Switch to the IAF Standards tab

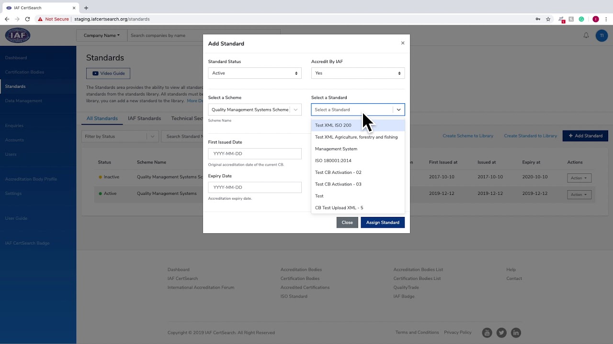pyautogui.click(x=144, y=118)
